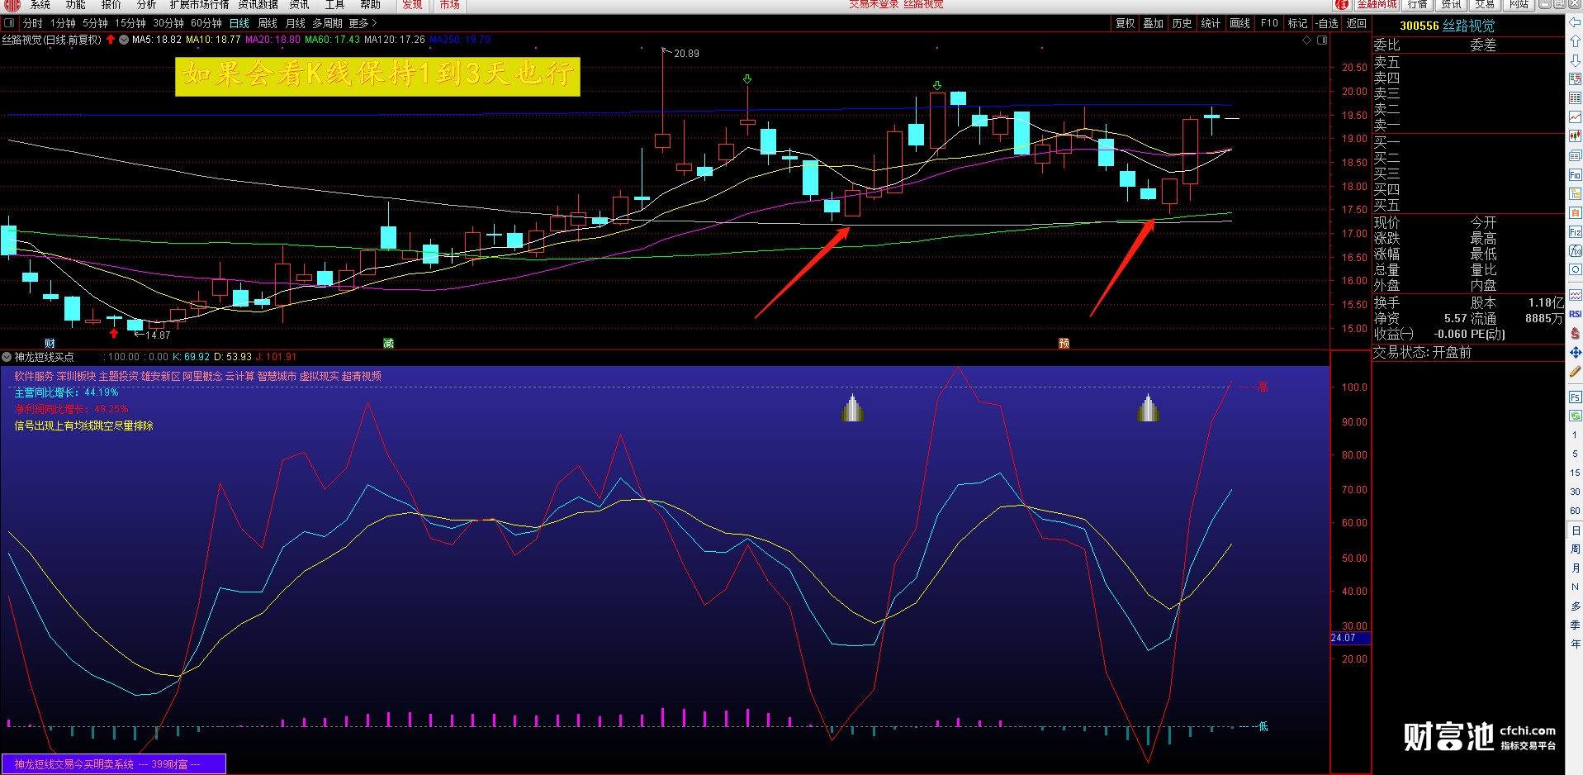Image resolution: width=1583 pixels, height=775 pixels.
Task: Click the red logo icon in top bar
Action: click(12, 5)
